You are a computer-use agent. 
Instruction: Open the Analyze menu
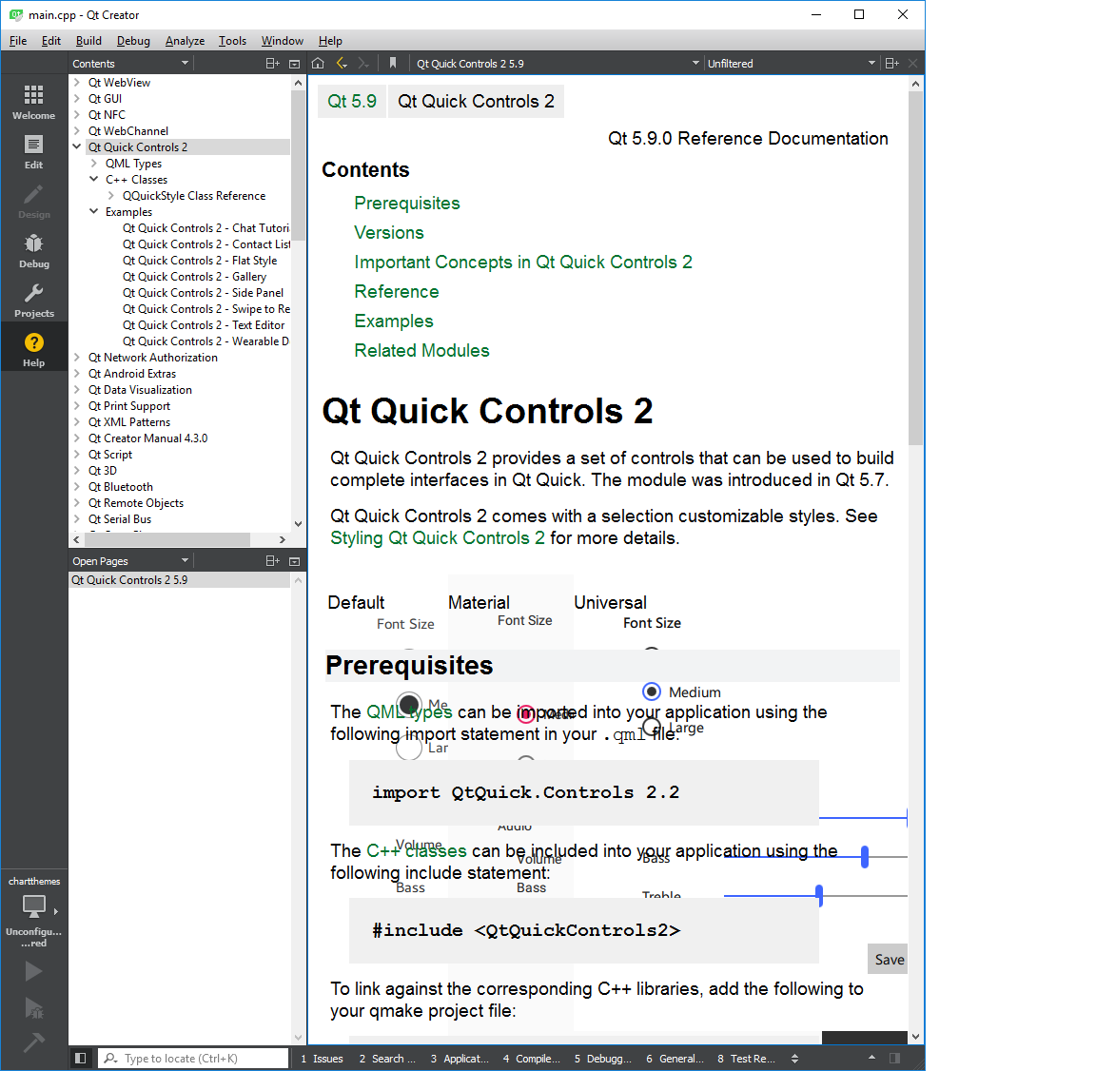185,41
